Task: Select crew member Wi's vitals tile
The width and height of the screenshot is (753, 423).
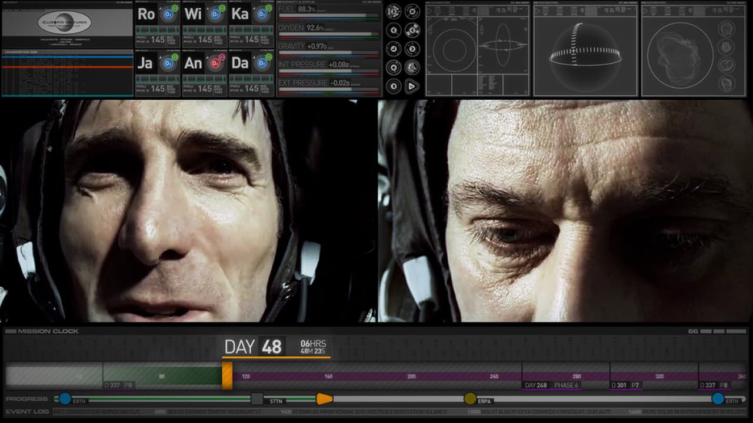Action: coord(204,25)
